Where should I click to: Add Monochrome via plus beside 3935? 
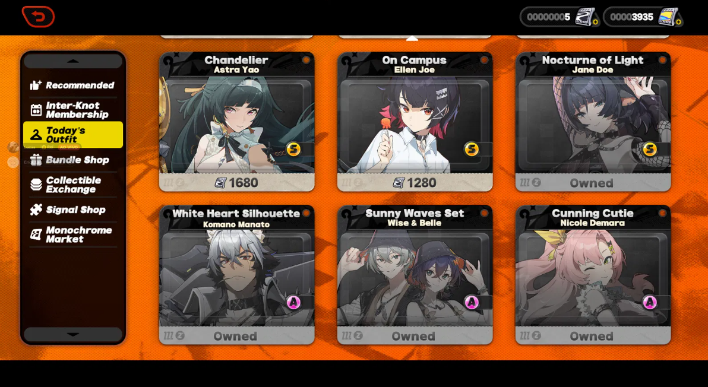pyautogui.click(x=679, y=22)
